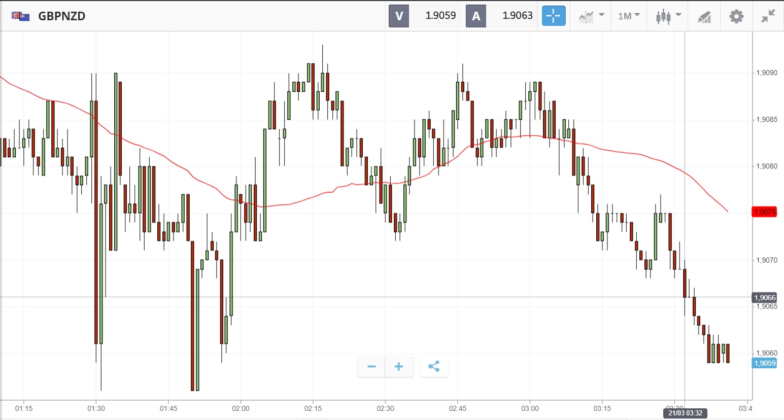
Task: Click the GBPNZD instrument name
Action: (x=62, y=16)
